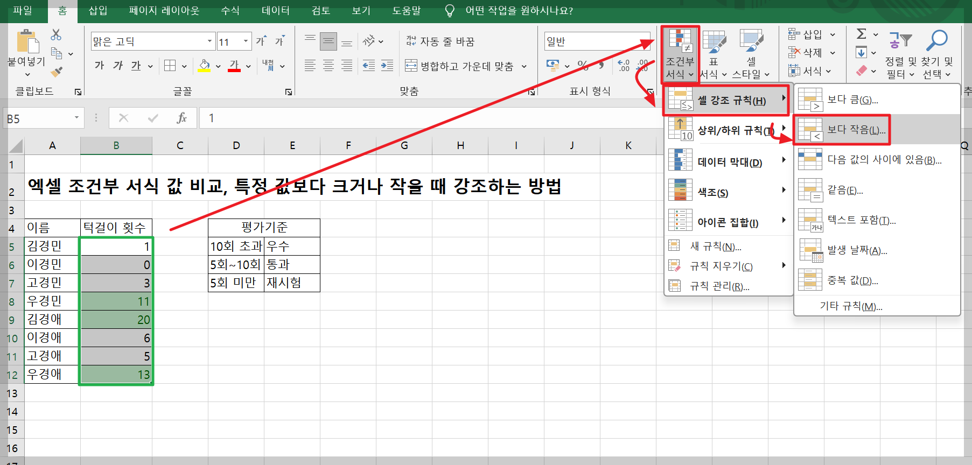Open 아이콘 집합 icon sets submenu

(x=728, y=221)
